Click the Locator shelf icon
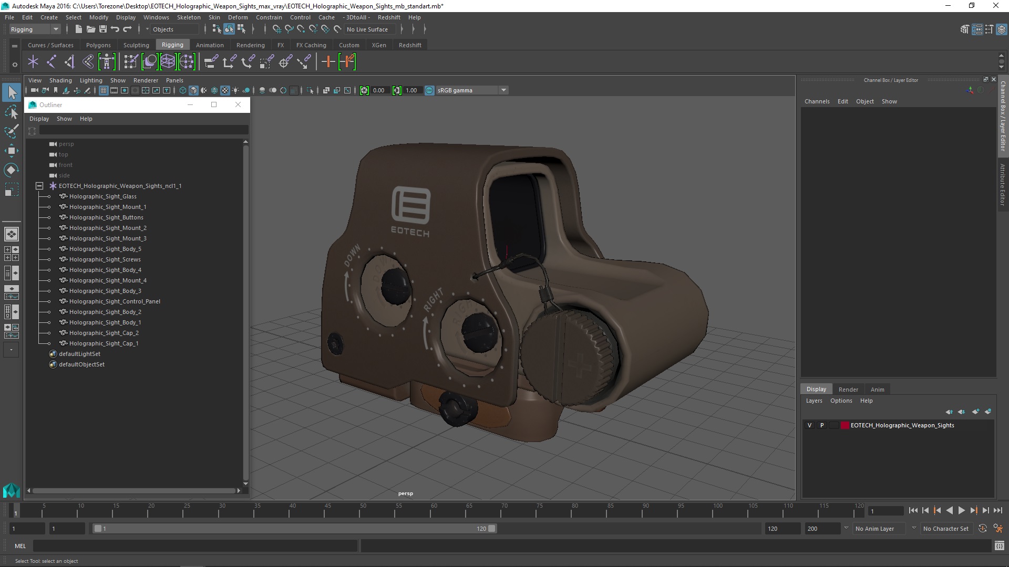 [33, 62]
